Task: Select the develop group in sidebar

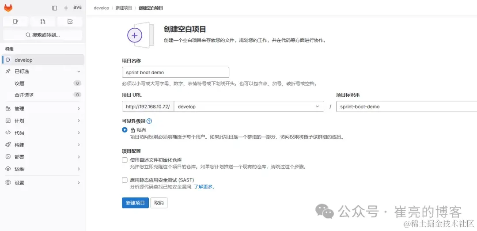Action: 43,60
